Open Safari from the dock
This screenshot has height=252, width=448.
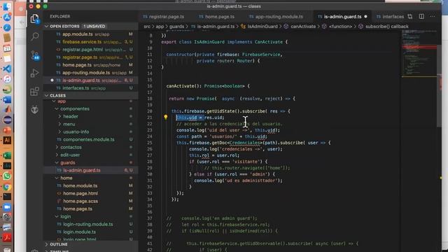[x=7, y=28]
